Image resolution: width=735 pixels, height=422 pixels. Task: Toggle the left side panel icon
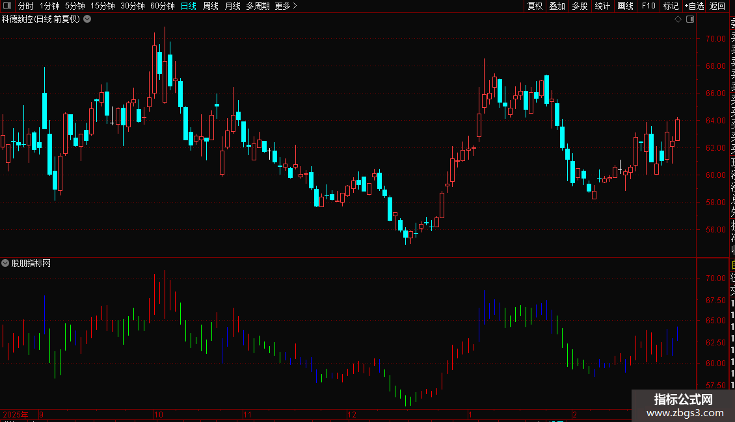pyautogui.click(x=7, y=6)
